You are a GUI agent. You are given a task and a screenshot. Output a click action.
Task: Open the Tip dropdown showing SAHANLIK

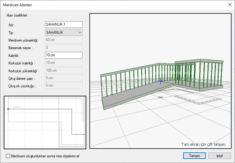[63, 32]
